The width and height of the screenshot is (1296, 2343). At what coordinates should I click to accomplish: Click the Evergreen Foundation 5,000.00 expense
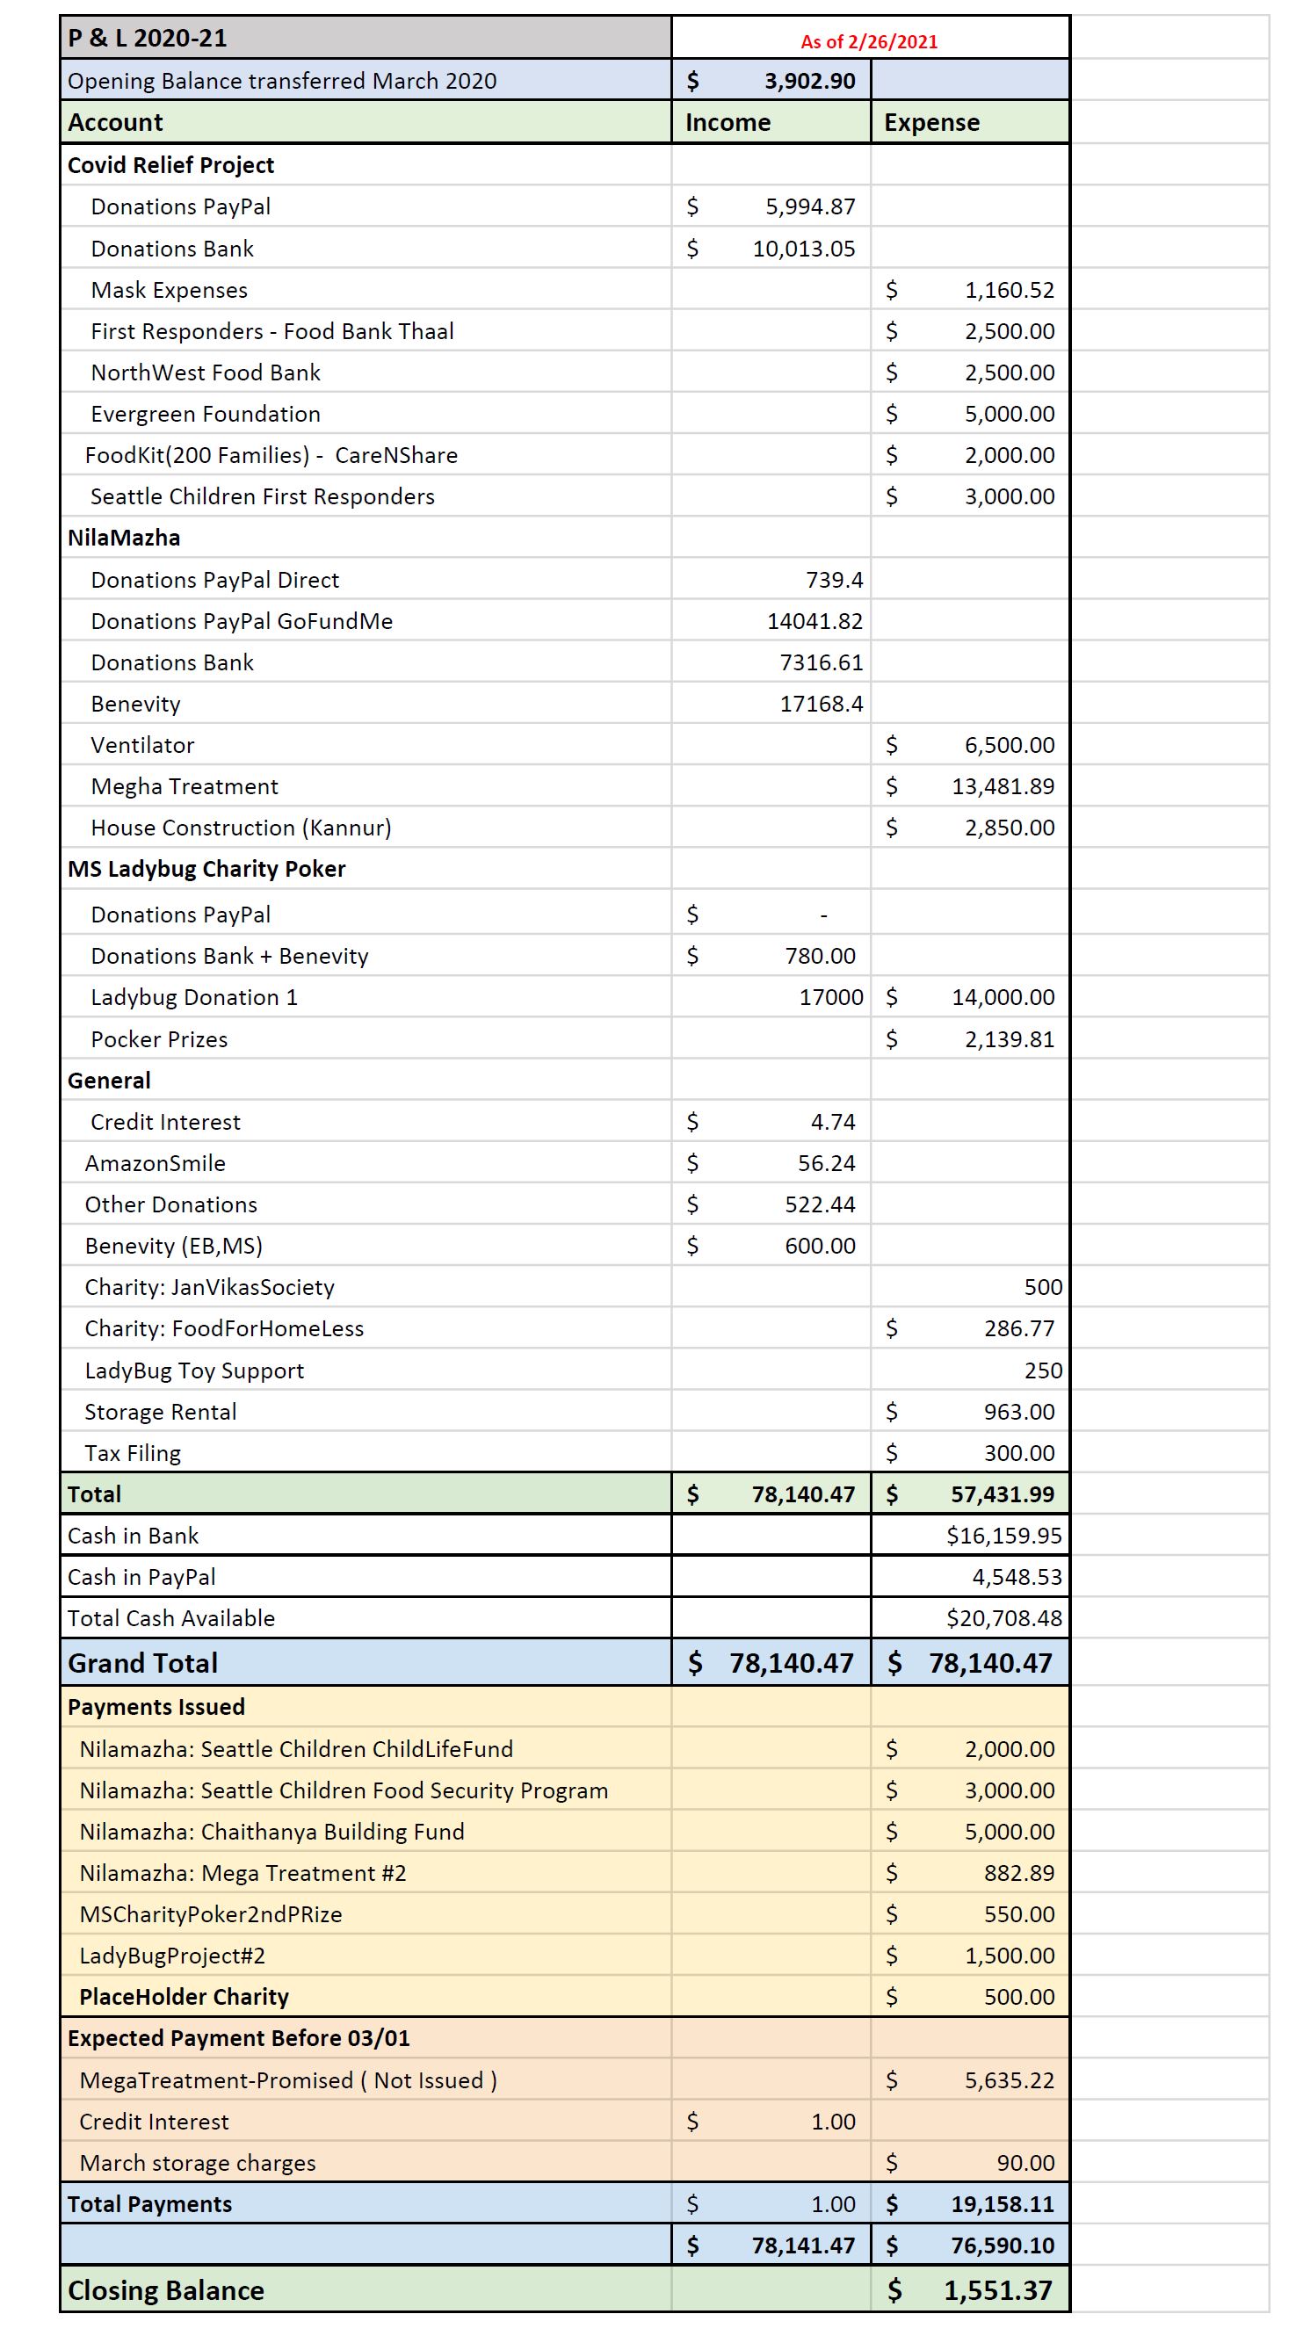969,414
